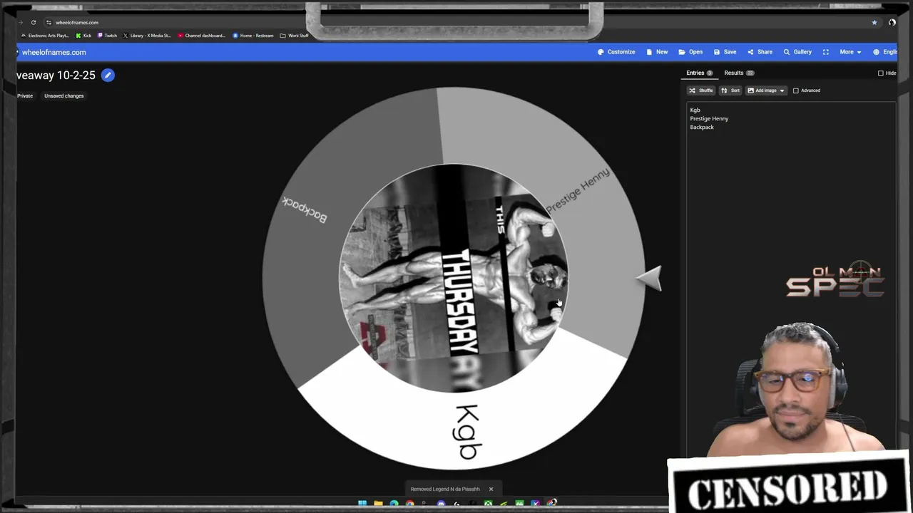Edit wheel title with pencil icon
This screenshot has width=913, height=513.
pyautogui.click(x=108, y=75)
